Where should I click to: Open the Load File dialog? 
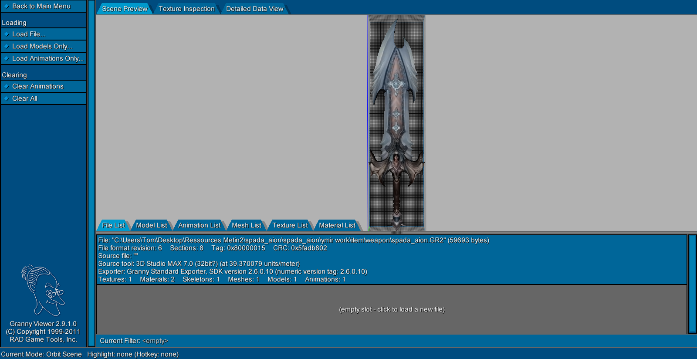[43, 34]
